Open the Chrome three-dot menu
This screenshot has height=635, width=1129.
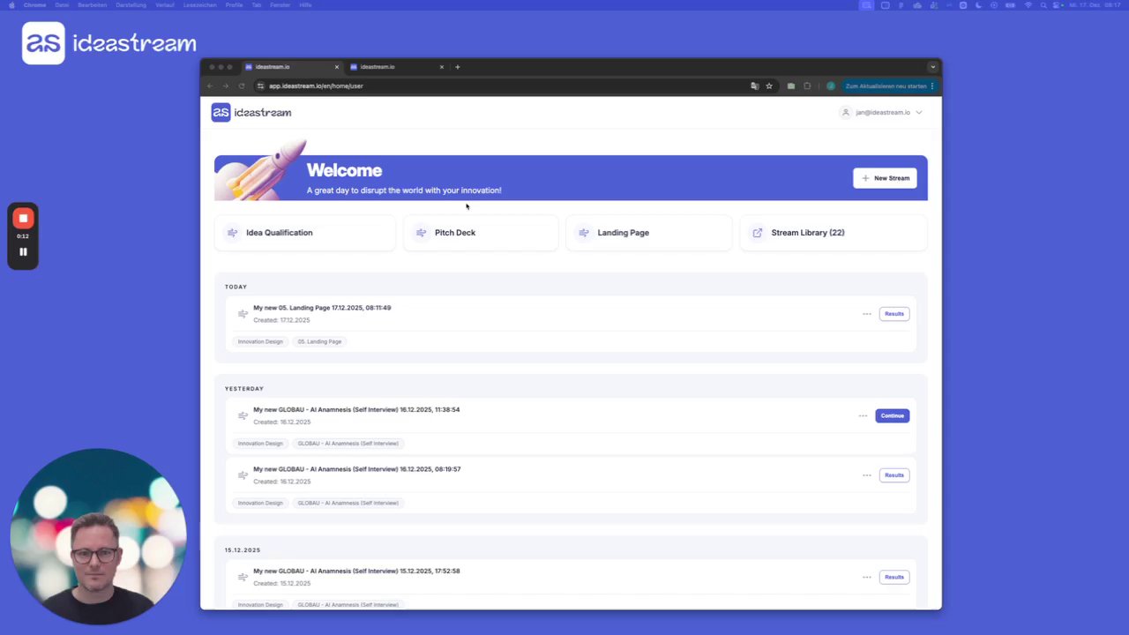pyautogui.click(x=932, y=86)
